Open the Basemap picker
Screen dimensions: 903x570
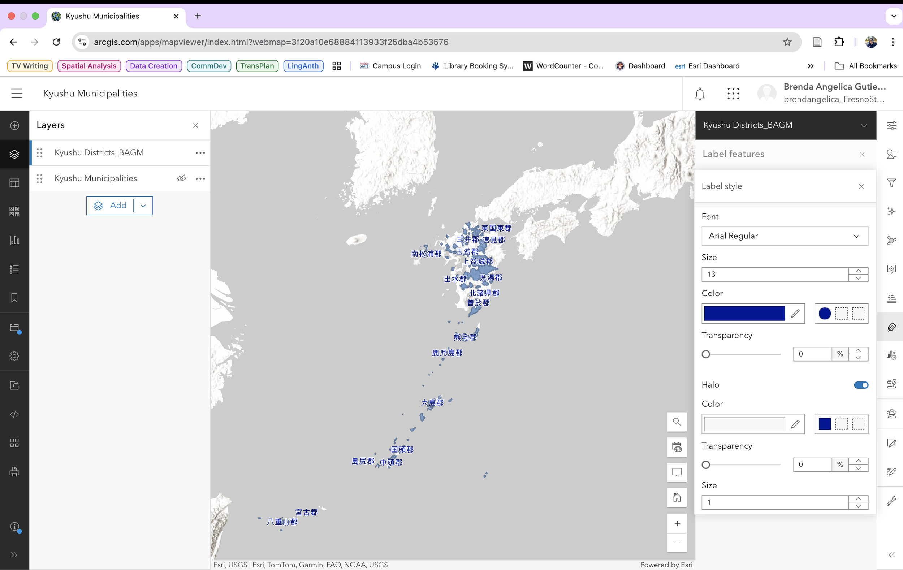[x=14, y=212]
